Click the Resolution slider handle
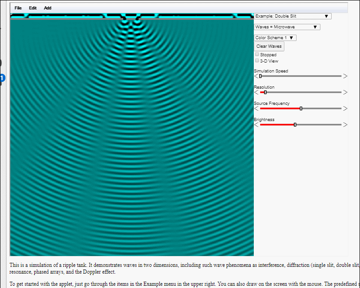 click(x=265, y=92)
